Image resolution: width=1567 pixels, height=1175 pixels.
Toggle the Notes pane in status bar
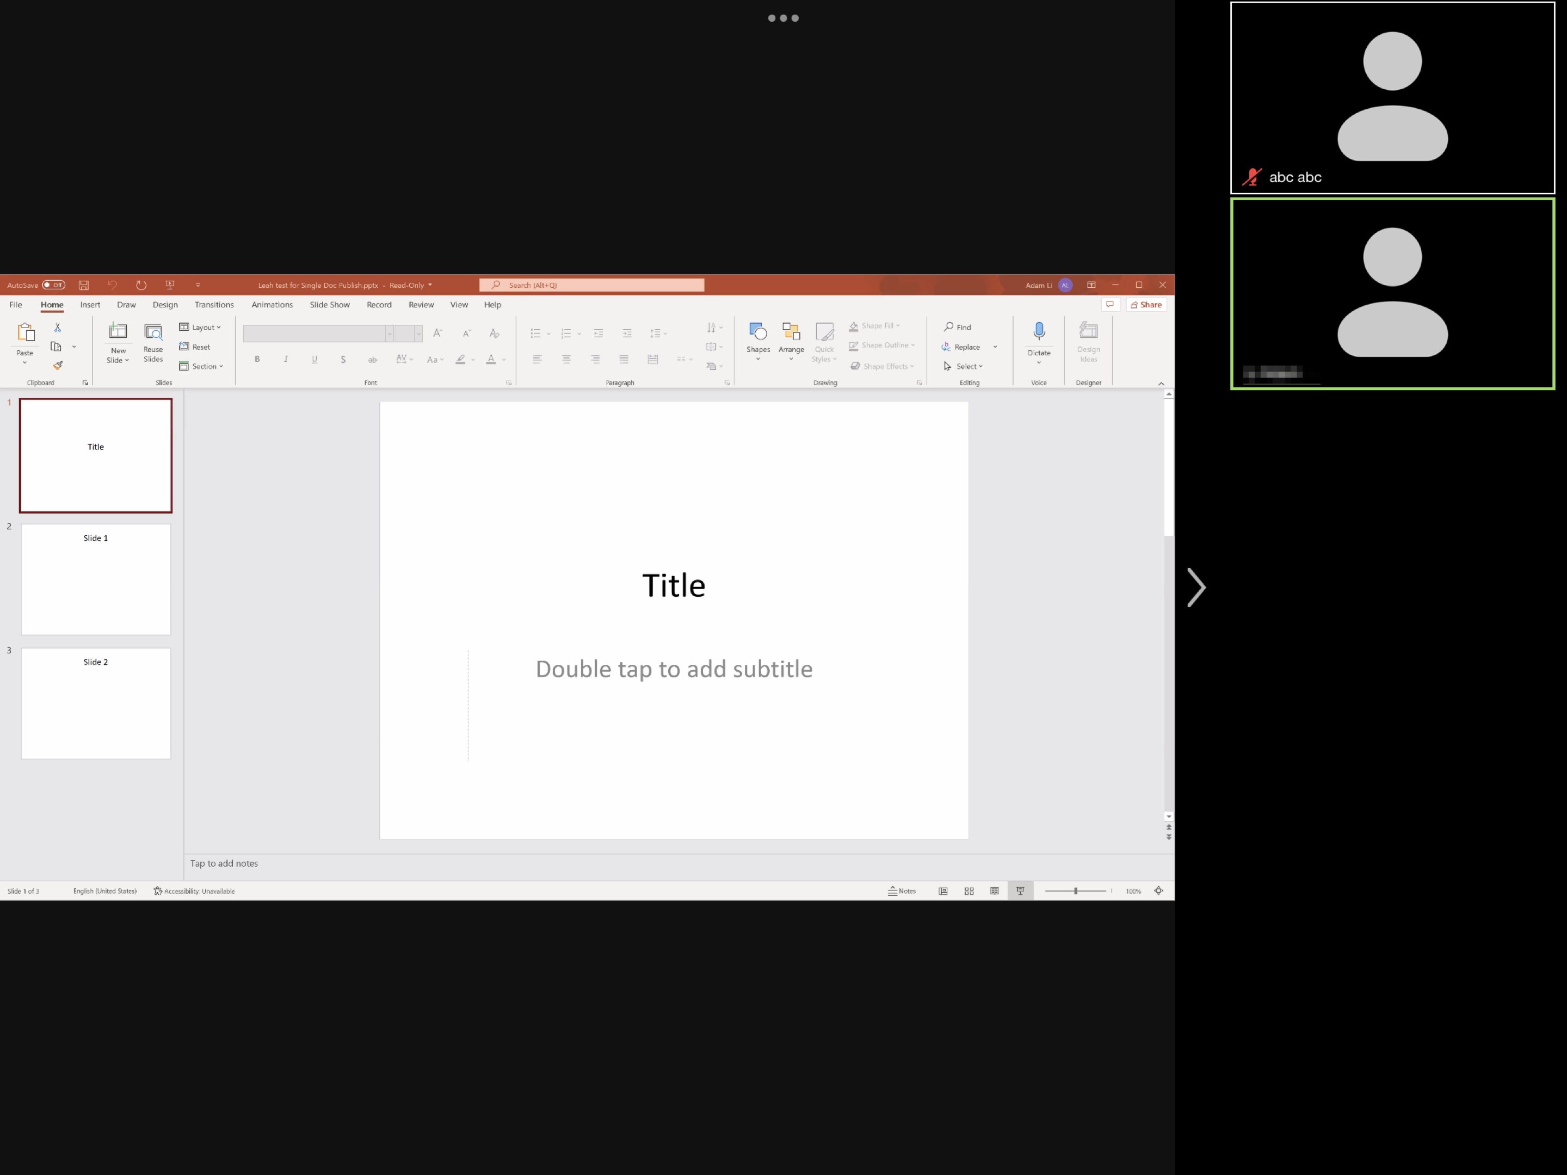click(901, 891)
